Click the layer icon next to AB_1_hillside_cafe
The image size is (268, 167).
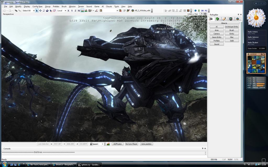133,10
